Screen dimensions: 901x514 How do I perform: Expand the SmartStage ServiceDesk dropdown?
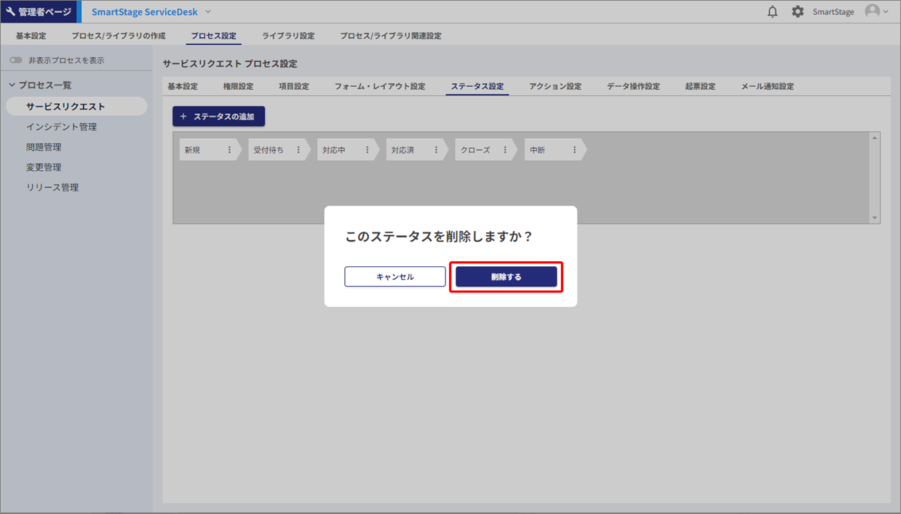pyautogui.click(x=208, y=12)
